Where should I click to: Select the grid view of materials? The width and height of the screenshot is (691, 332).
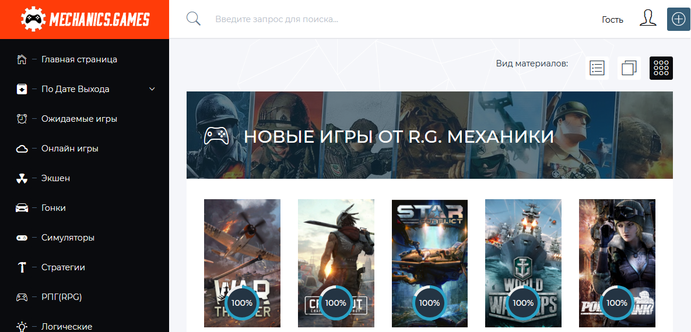pyautogui.click(x=661, y=68)
